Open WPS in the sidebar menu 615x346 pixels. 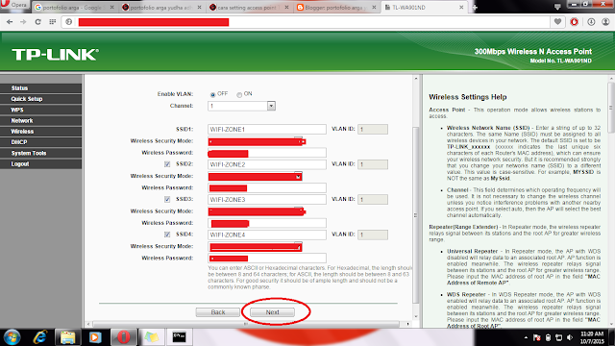click(x=40, y=110)
